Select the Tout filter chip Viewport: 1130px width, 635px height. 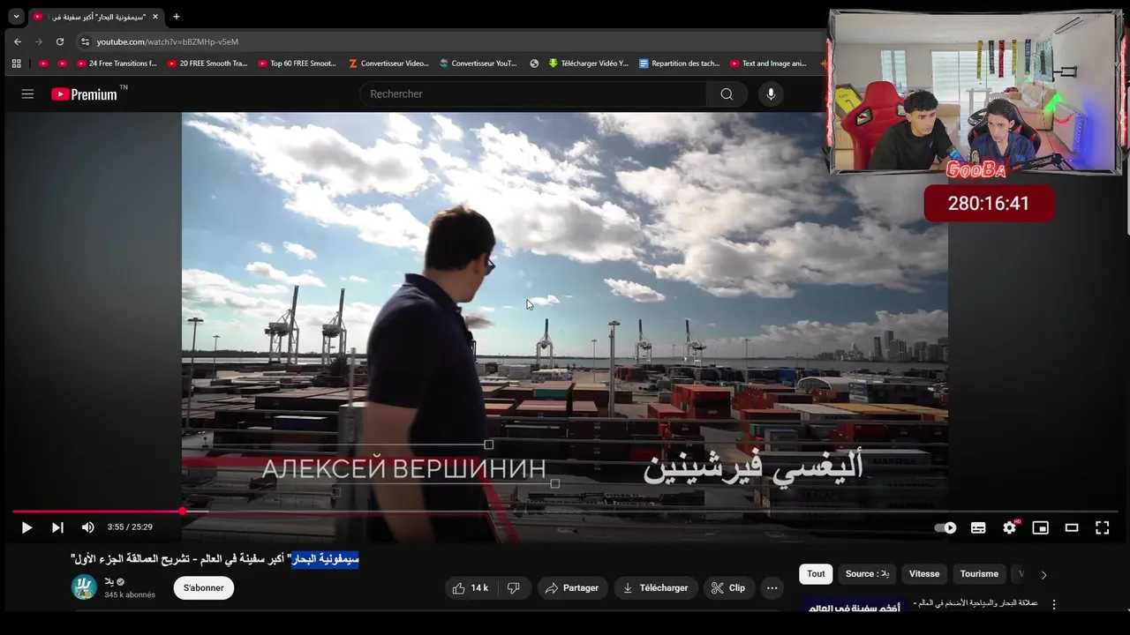tap(816, 574)
